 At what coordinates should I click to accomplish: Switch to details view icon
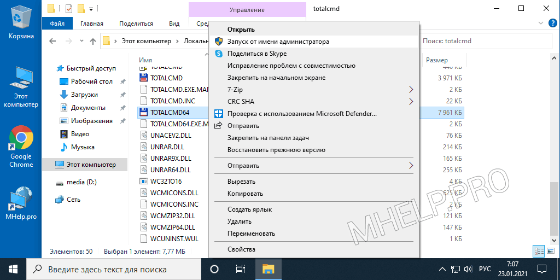coord(539,251)
